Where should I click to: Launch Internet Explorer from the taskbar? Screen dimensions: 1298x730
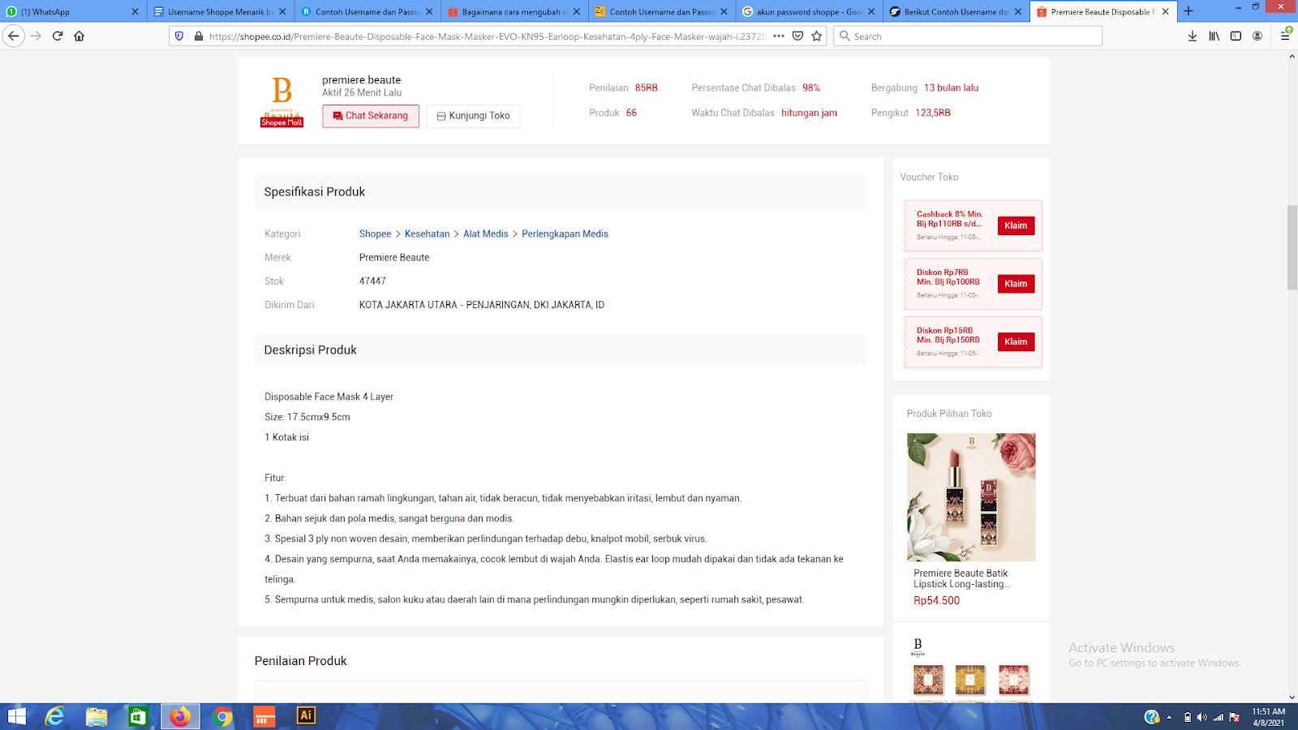pyautogui.click(x=55, y=716)
